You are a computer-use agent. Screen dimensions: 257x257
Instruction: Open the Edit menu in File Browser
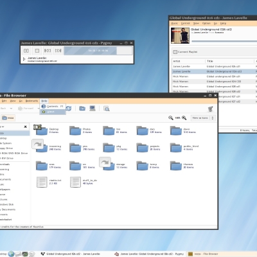coord(4,101)
